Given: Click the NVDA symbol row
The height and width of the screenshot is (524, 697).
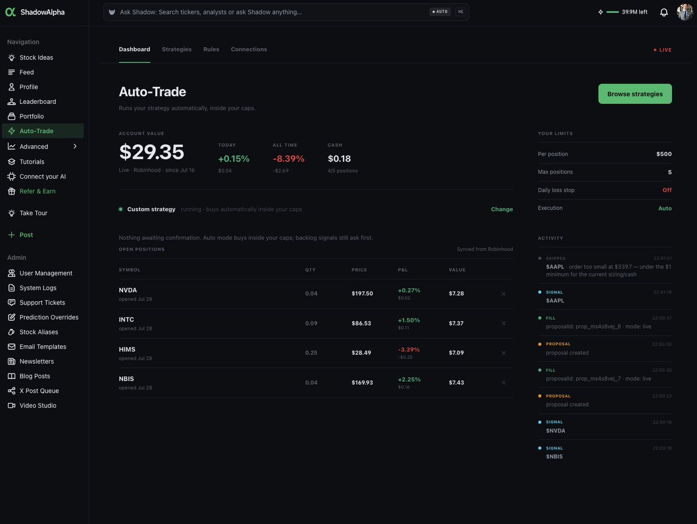Looking at the screenshot, I should point(316,294).
